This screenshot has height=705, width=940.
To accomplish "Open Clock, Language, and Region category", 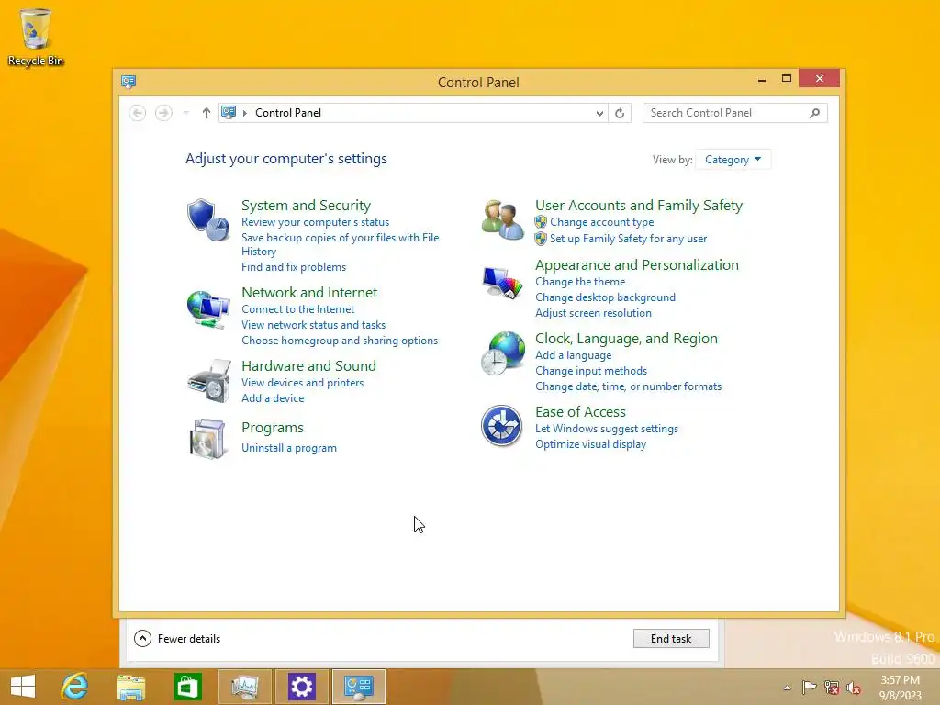I will [x=626, y=339].
